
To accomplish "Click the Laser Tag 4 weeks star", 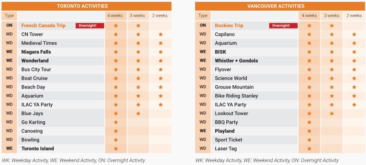I will tap(309, 149).
